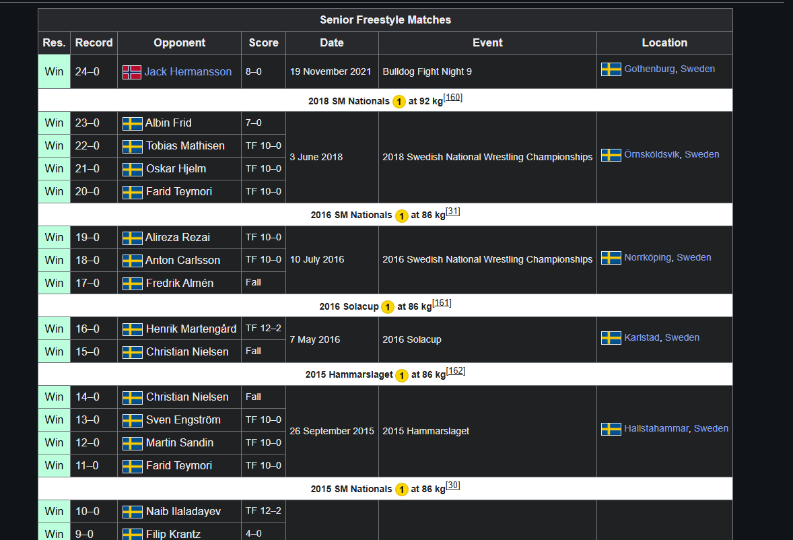This screenshot has height=540, width=793.
Task: Click the flag icon next to Tobias Mathisen
Action: tap(133, 147)
